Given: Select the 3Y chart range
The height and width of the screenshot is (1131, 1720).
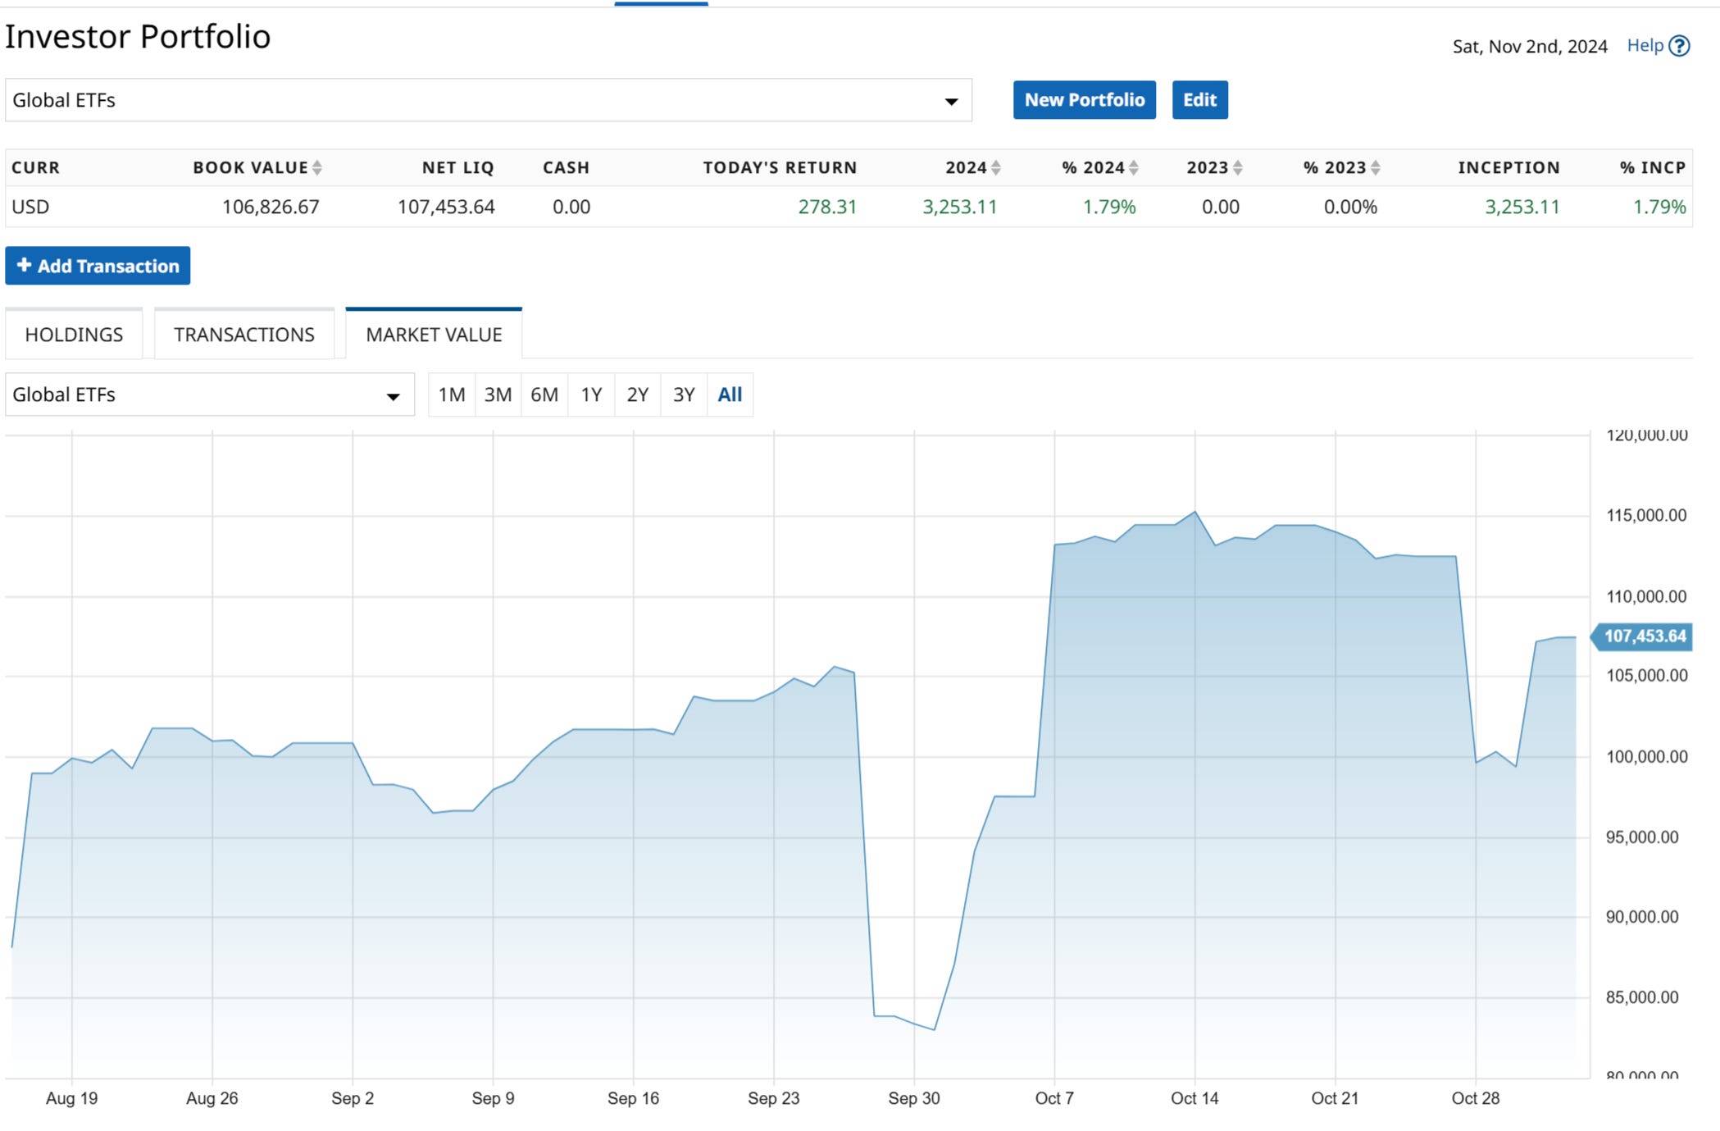Looking at the screenshot, I should coord(684,394).
